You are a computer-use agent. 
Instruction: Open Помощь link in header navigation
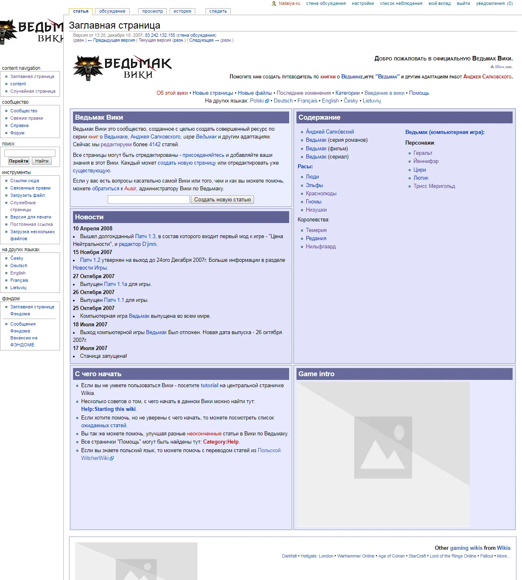tap(419, 93)
